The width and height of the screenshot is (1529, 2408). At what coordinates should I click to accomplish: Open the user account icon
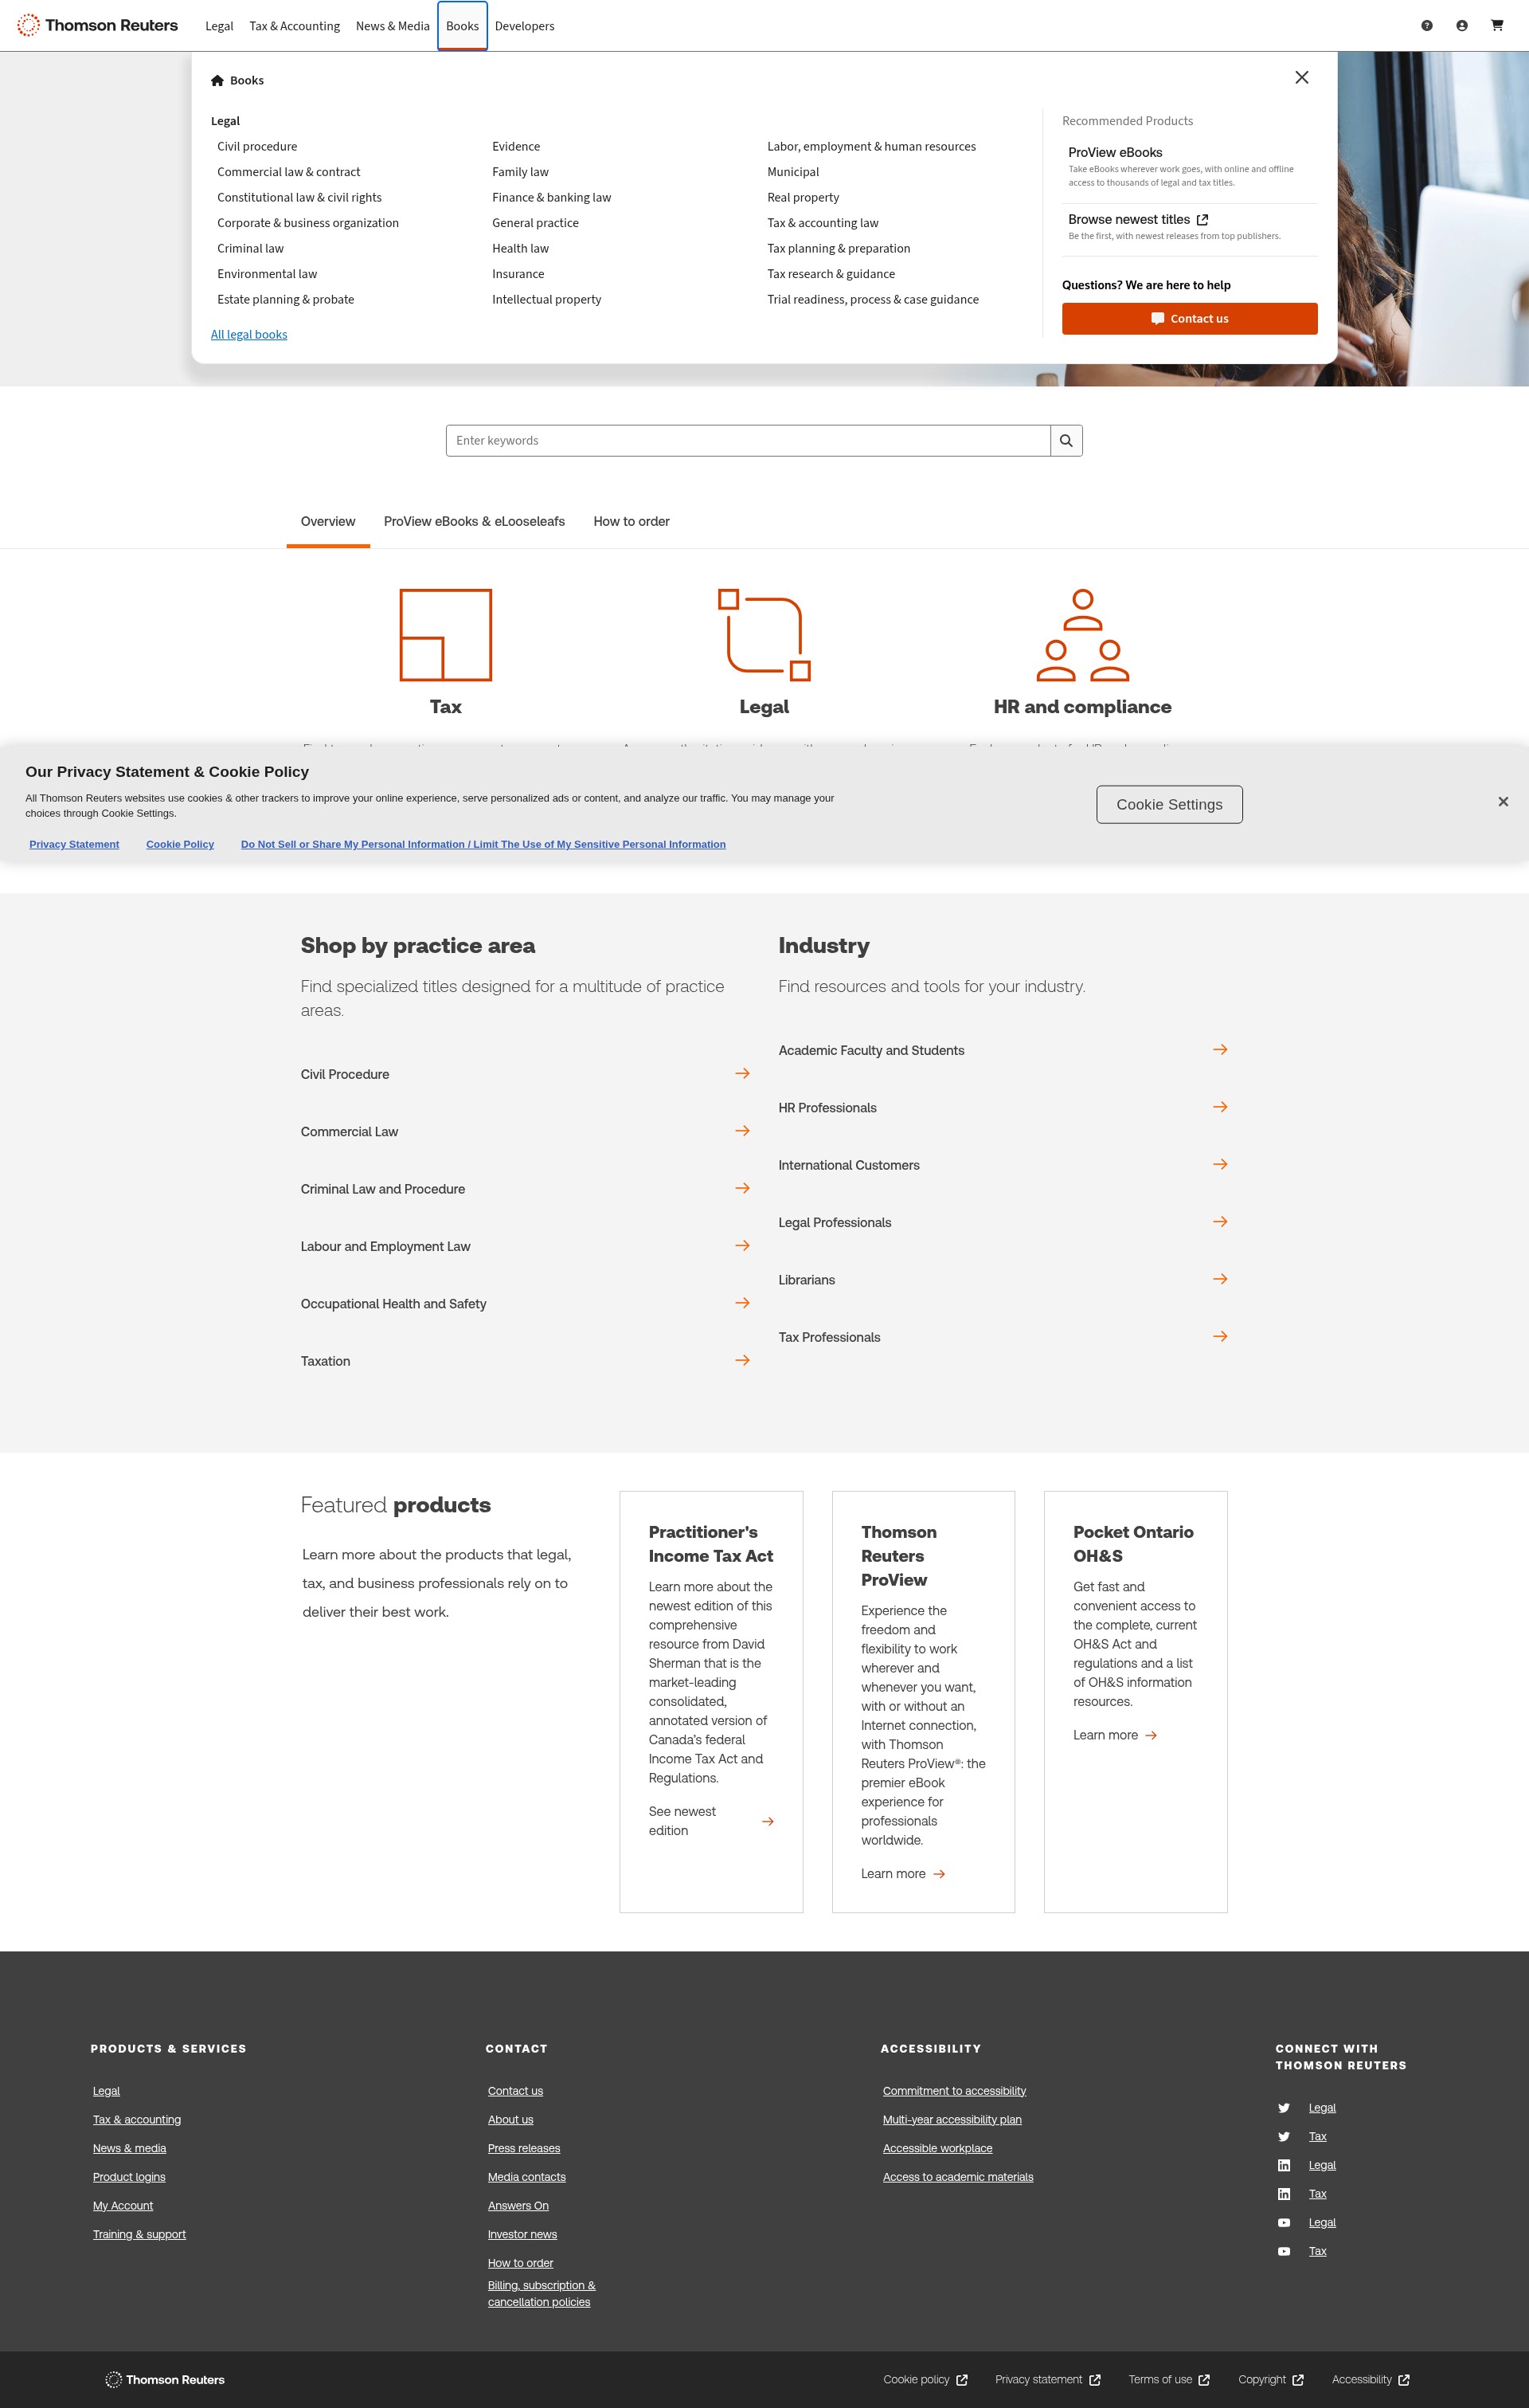point(1461,26)
